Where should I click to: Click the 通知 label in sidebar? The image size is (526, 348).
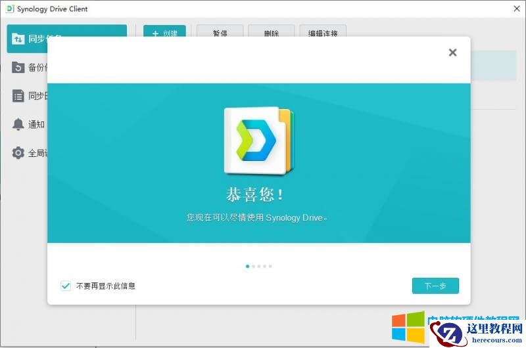tap(37, 124)
